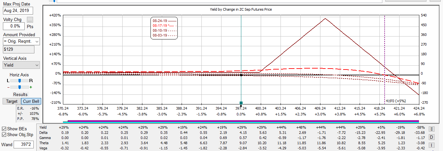Select the teal current-price marker on chart axis
443x151 pixels.
click(241, 102)
